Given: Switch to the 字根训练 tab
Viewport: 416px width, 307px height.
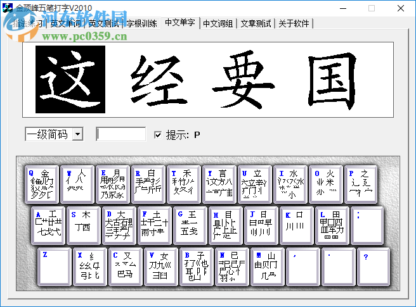Looking at the screenshot, I should coord(141,23).
